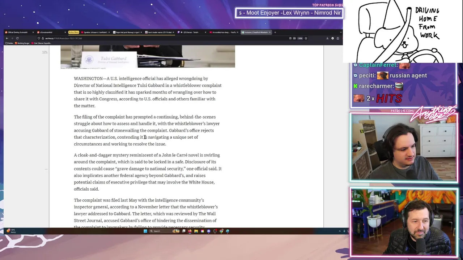Click CaptainFerret username in chat overlay
Screen dimensions: 463x260
tap(378, 65)
